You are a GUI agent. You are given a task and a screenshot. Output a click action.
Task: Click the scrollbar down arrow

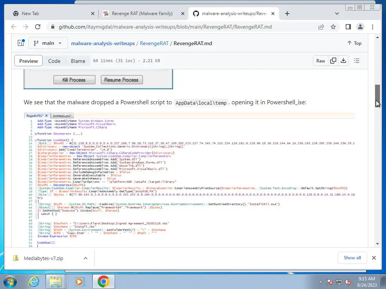tap(377, 244)
